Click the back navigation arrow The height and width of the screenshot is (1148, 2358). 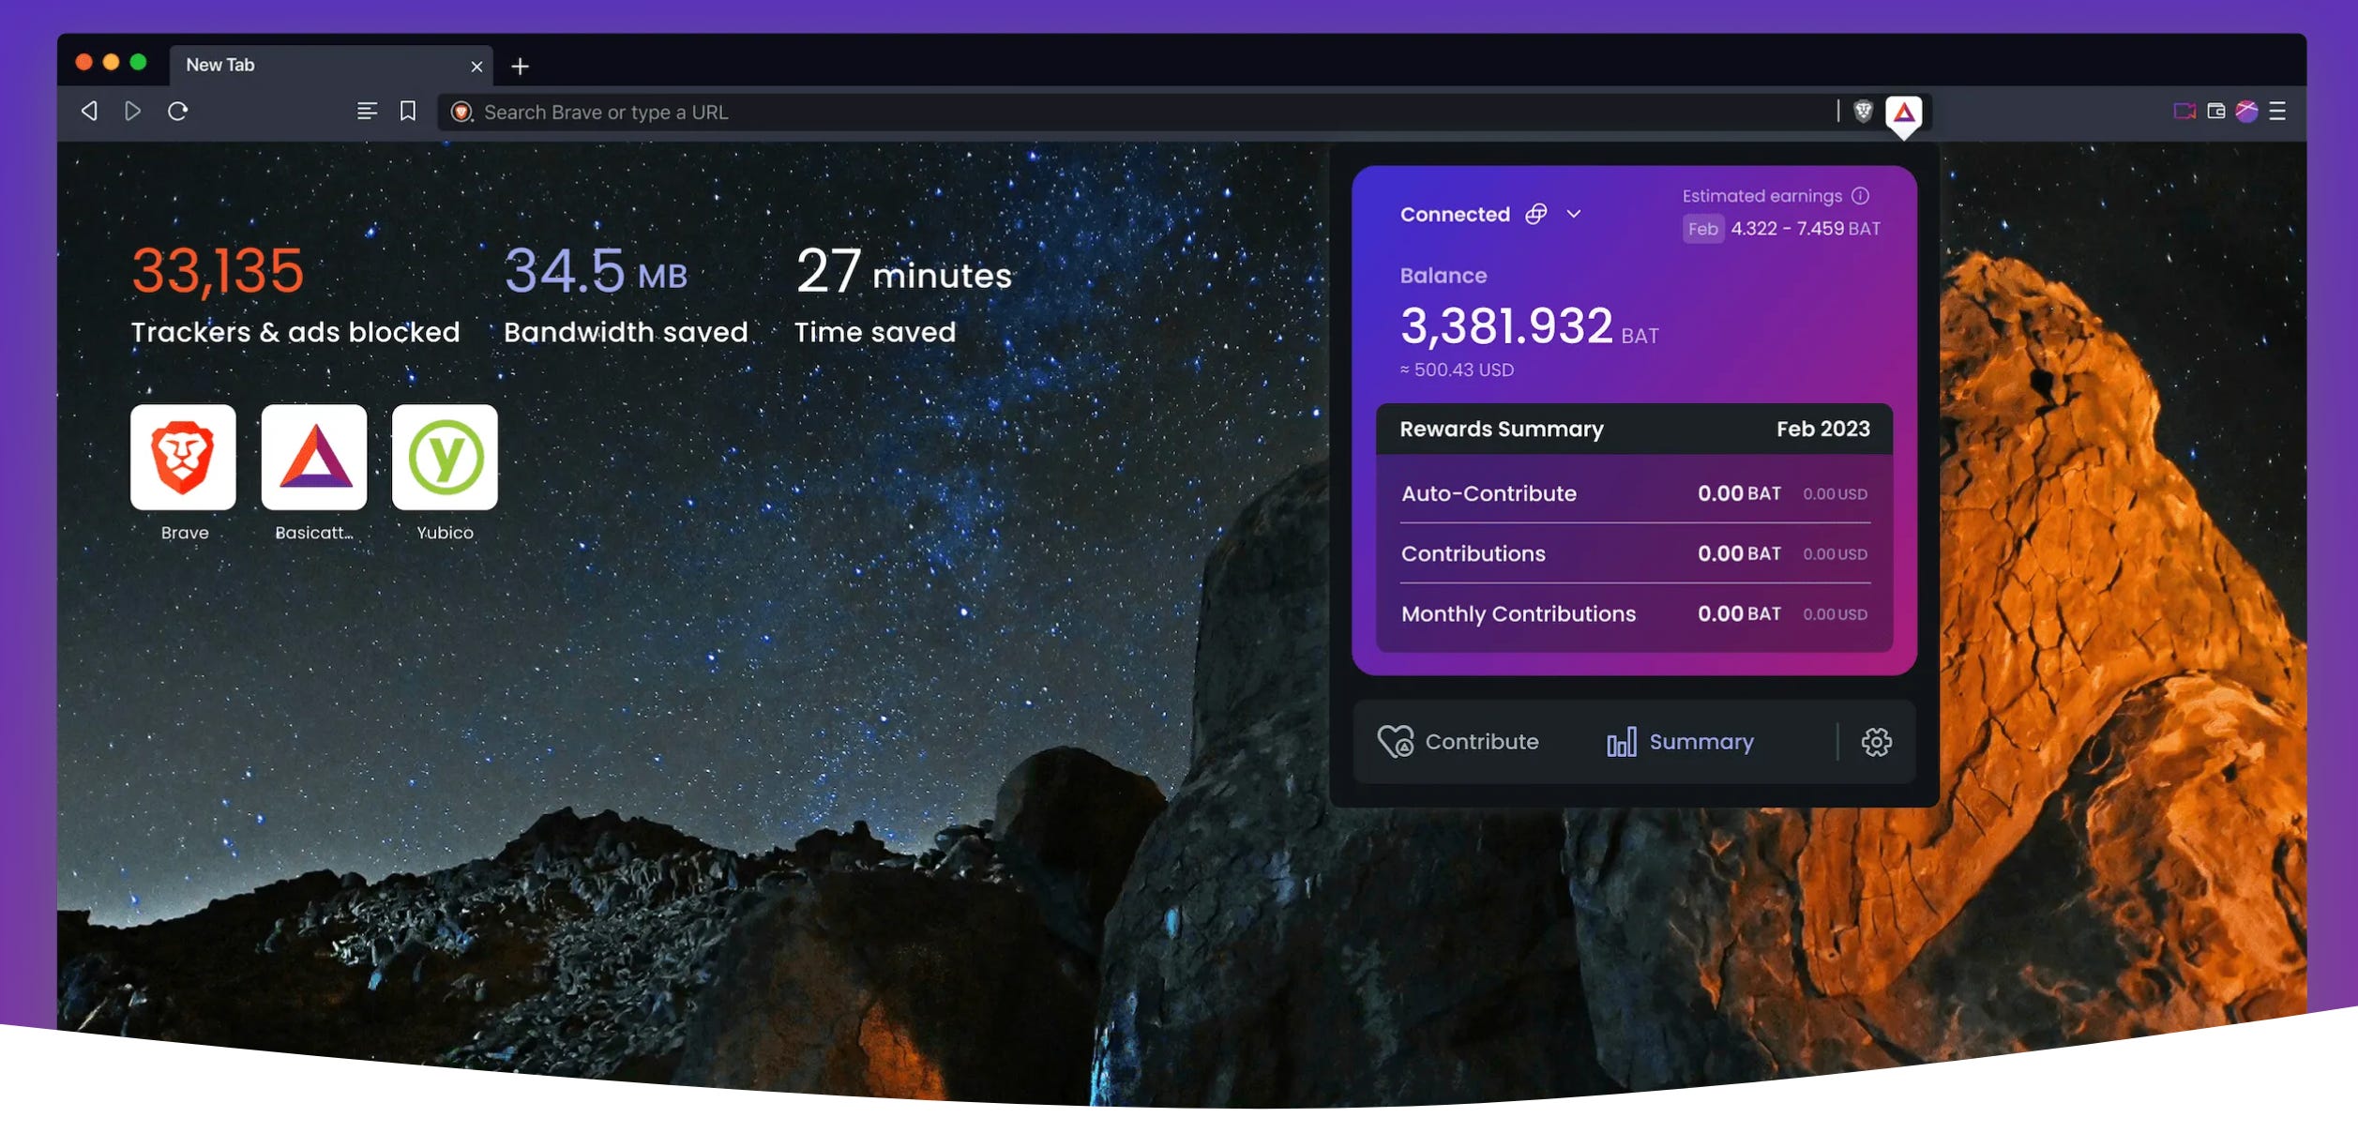pyautogui.click(x=89, y=112)
